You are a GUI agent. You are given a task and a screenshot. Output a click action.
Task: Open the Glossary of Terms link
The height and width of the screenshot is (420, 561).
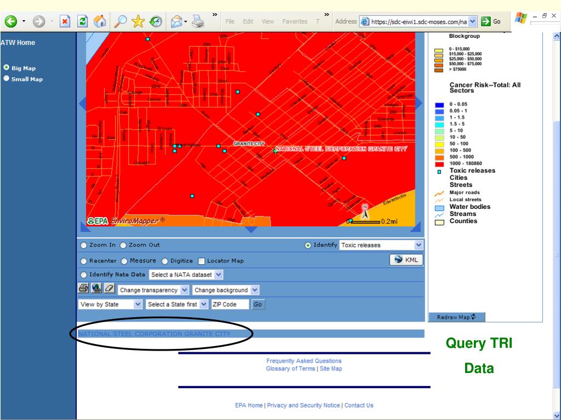click(x=290, y=369)
